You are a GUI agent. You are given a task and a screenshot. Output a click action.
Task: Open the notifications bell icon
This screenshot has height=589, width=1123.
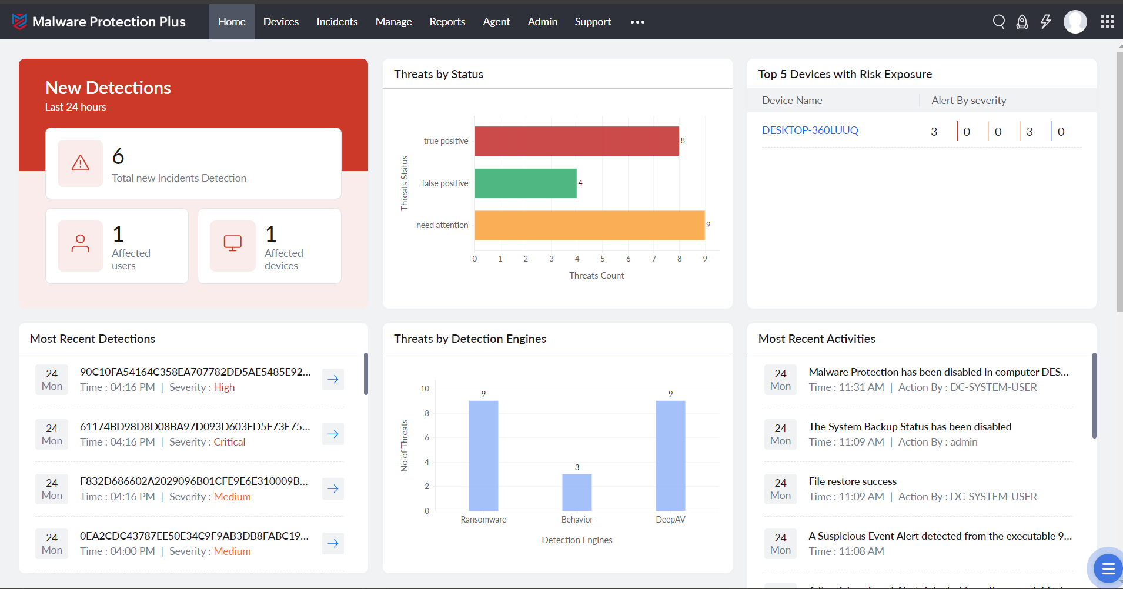(1021, 21)
